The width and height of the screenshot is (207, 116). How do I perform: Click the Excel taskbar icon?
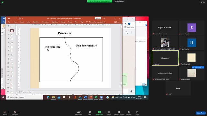tap(96, 97)
